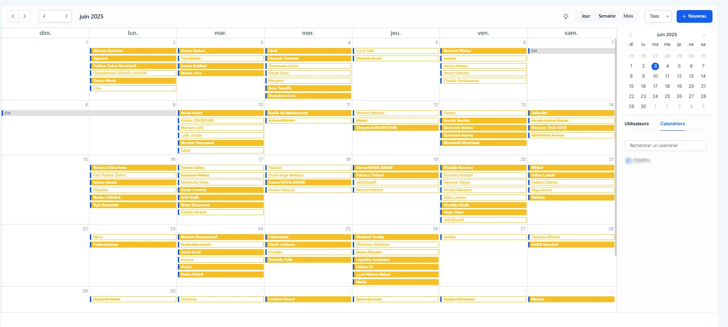Click the mini calendar next month arrow
728x327 pixels.
pos(704,35)
